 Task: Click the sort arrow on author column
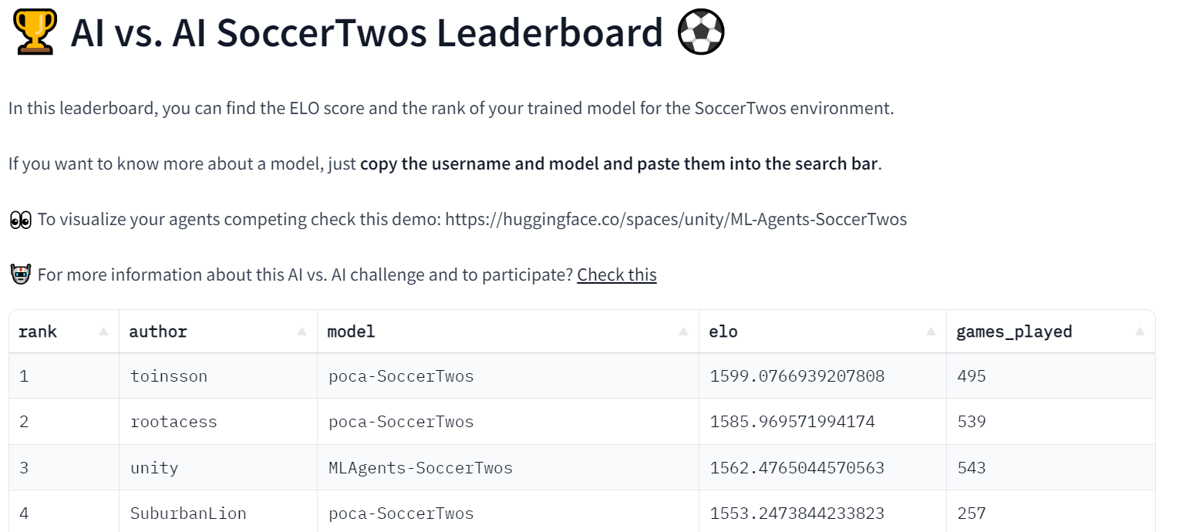301,331
